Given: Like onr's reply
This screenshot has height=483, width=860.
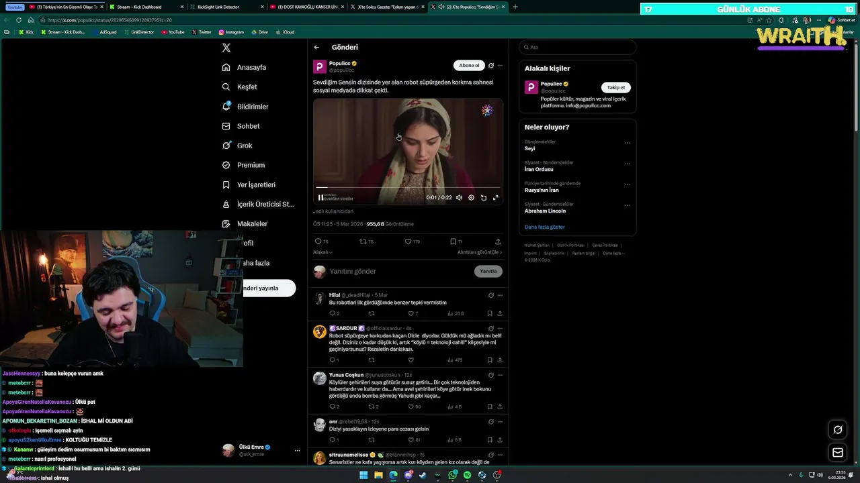Looking at the screenshot, I should (x=411, y=440).
